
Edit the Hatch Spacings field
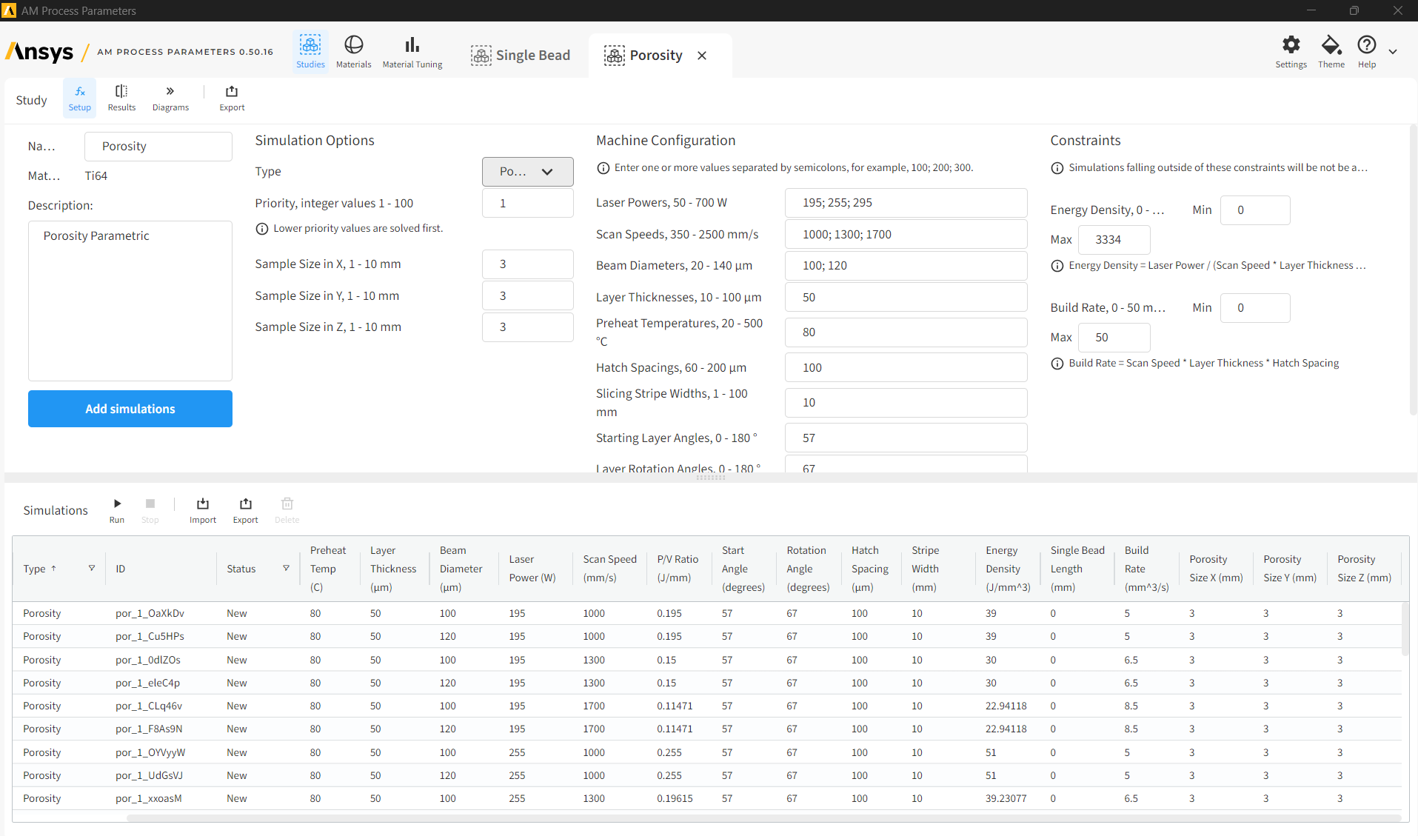click(x=906, y=367)
